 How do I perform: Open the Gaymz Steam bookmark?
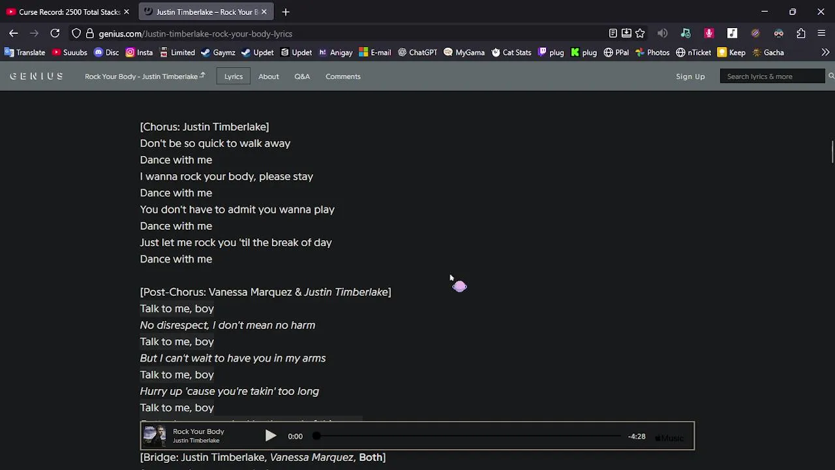218,52
